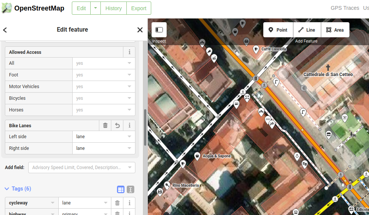Image resolution: width=369 pixels, height=215 pixels.
Task: Click the cafe marker near Rino Macelleria
Action: [x=182, y=164]
